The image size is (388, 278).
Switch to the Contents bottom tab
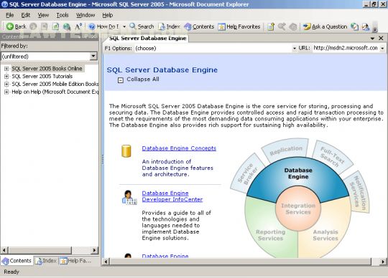pyautogui.click(x=17, y=261)
